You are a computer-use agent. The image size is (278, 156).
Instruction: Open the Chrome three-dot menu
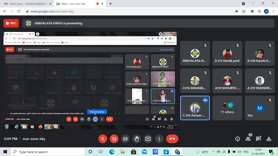point(274,11)
